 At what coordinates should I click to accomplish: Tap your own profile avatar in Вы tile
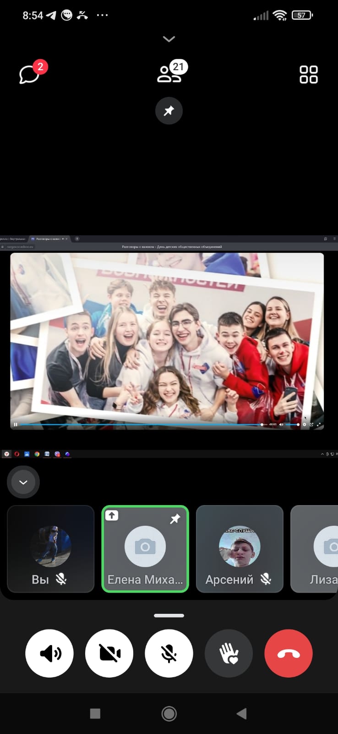click(x=51, y=546)
